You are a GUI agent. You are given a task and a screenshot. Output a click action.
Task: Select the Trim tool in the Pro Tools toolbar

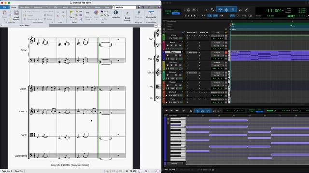220,10
